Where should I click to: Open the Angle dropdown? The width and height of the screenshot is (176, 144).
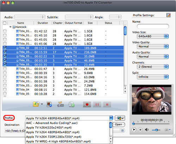point(115,17)
